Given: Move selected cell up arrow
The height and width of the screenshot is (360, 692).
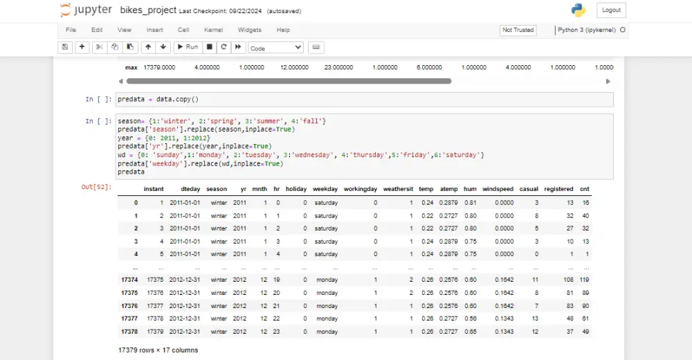Looking at the screenshot, I should point(148,47).
